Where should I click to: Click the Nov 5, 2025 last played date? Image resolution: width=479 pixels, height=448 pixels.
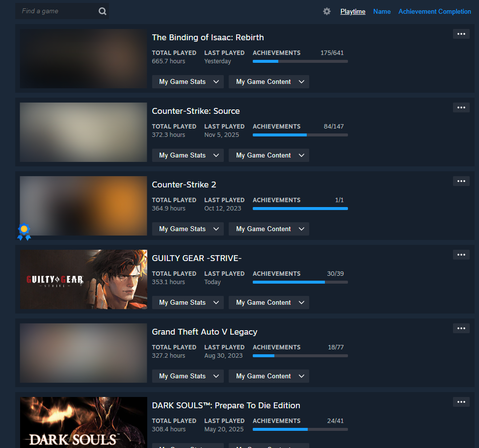(222, 135)
